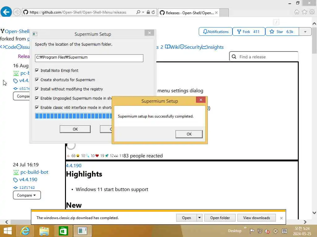
Task: Open address bar autocomplete dropdown arrow
Action: (143, 12)
